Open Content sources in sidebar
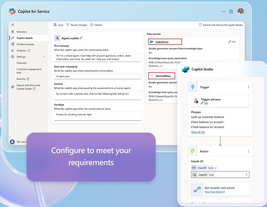This screenshot has width=267, height=207. click(25, 44)
